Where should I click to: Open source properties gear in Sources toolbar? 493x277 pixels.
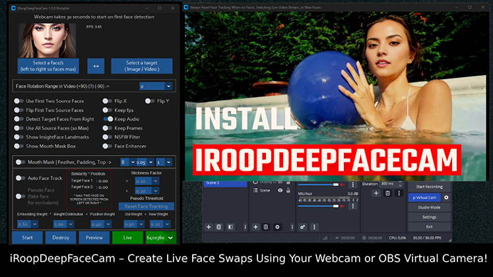pos(277,227)
